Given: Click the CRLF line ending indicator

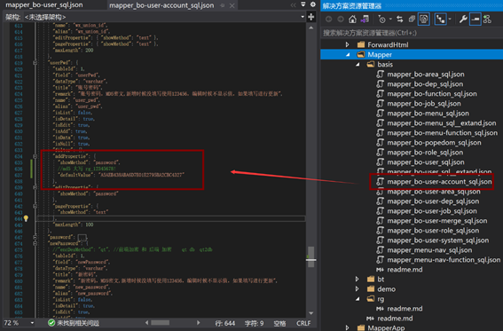Looking at the screenshot, I should tap(303, 323).
